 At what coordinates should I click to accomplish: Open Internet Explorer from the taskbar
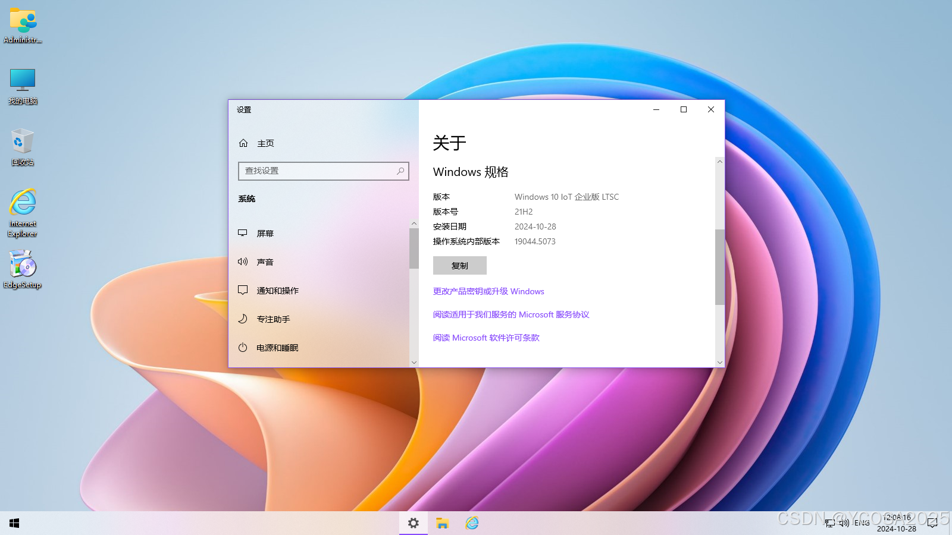coord(472,523)
